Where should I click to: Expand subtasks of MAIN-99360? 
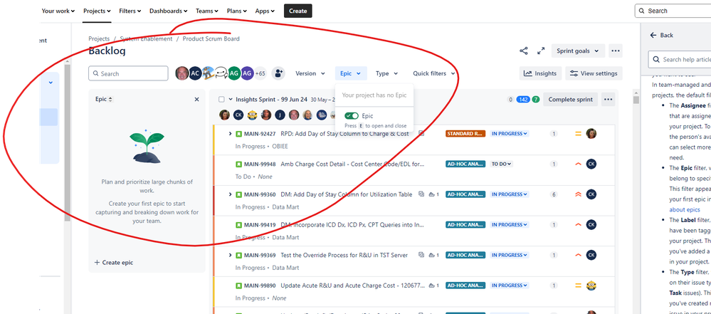click(231, 194)
